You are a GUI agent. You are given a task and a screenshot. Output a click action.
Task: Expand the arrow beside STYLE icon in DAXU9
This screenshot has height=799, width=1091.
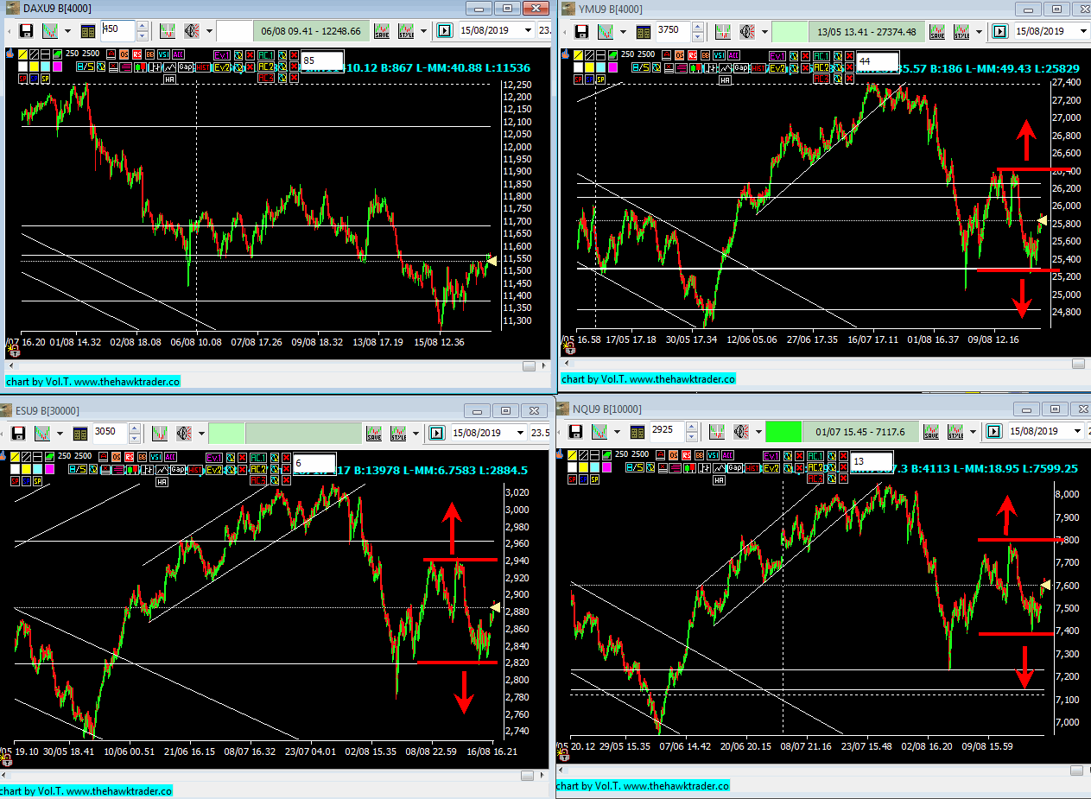(423, 31)
